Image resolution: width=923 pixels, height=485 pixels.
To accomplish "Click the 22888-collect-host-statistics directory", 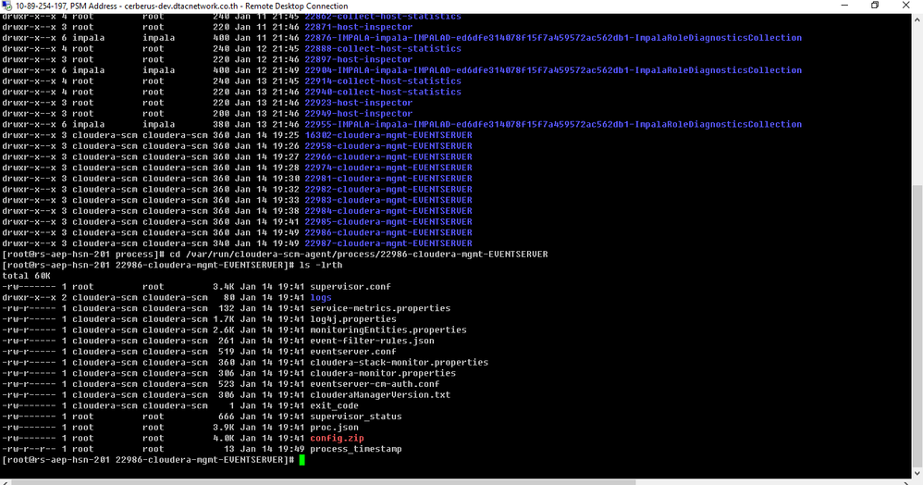I will tap(383, 48).
